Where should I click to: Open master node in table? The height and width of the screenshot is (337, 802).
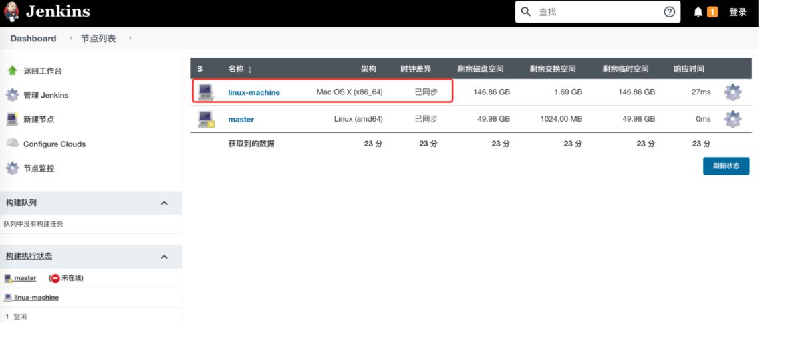tap(241, 120)
